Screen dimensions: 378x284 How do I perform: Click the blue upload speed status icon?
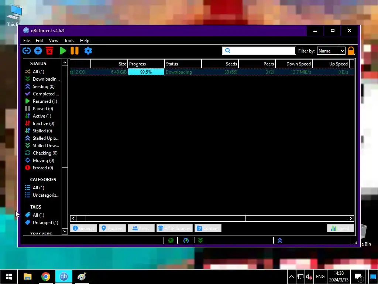(x=280, y=240)
